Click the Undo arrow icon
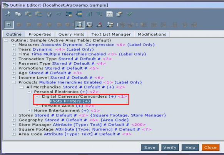The image size is (224, 155). (x=59, y=14)
